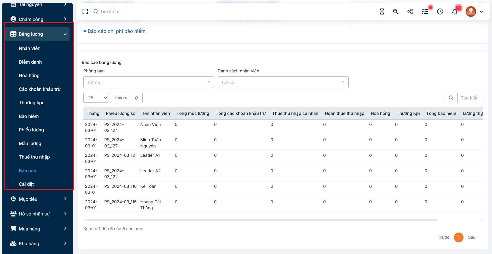Image resolution: width=492 pixels, height=254 pixels.
Task: Click the key search icon in top bar
Action: coord(396,11)
